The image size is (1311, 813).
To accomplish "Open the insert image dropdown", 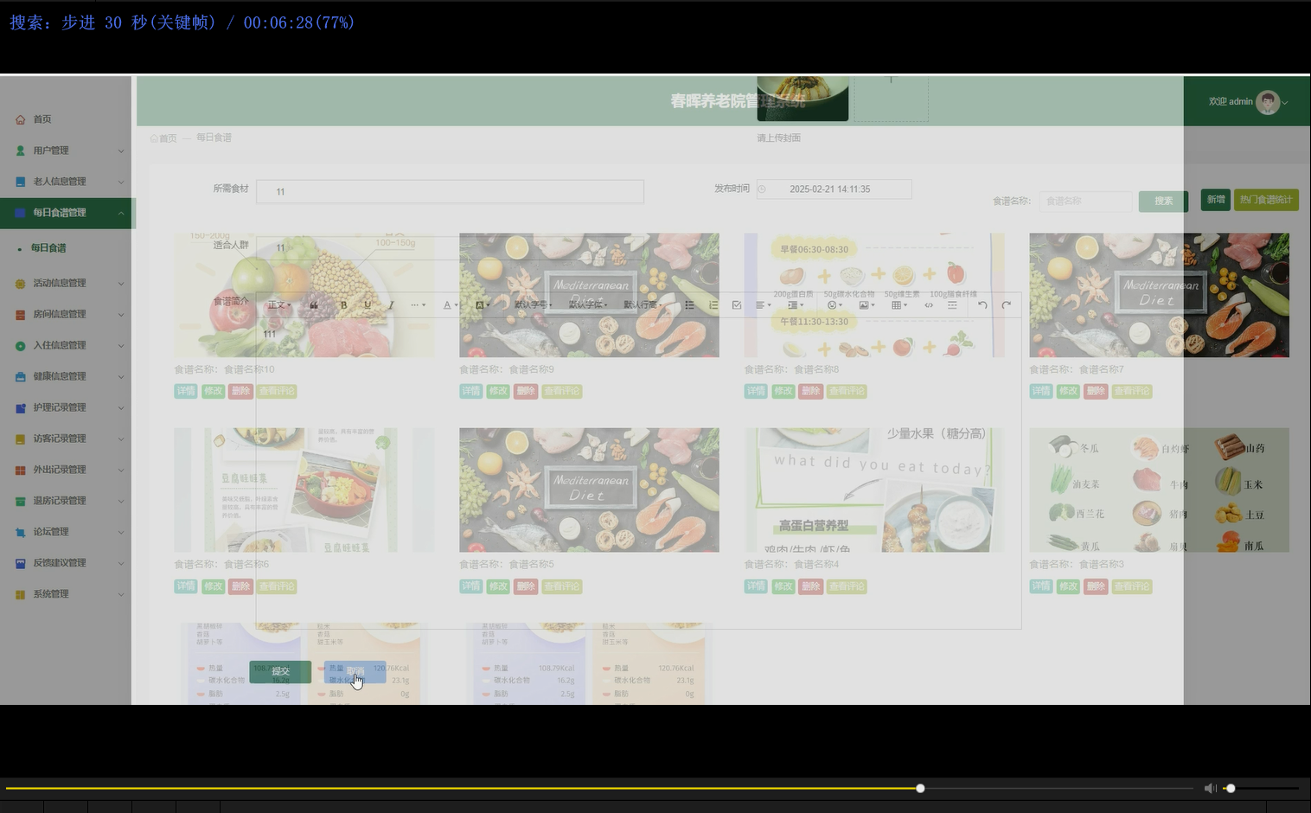I will pos(867,305).
